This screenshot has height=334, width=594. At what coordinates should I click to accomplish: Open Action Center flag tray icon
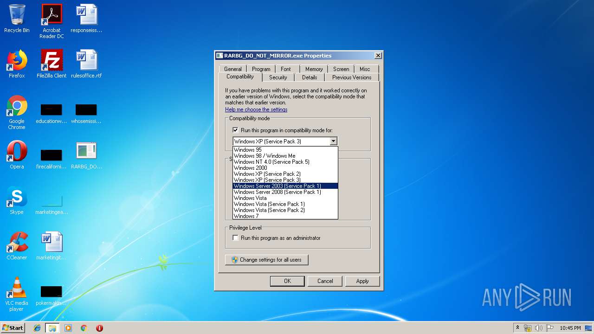[550, 328]
